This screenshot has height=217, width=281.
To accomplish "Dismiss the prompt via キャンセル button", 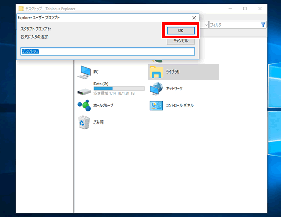I will [x=180, y=41].
